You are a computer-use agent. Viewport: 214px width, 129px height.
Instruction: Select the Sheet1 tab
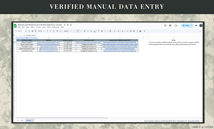click(x=30, y=120)
